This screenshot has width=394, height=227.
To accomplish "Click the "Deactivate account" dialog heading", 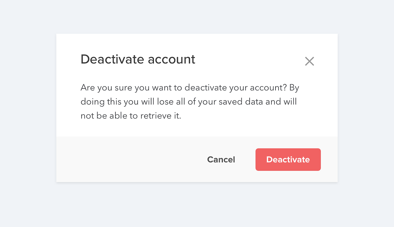I will pyautogui.click(x=138, y=59).
